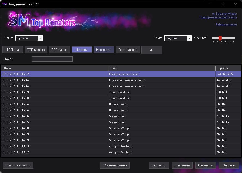
Task: Click the SM app icon in title bar
Action: pos(5,4)
